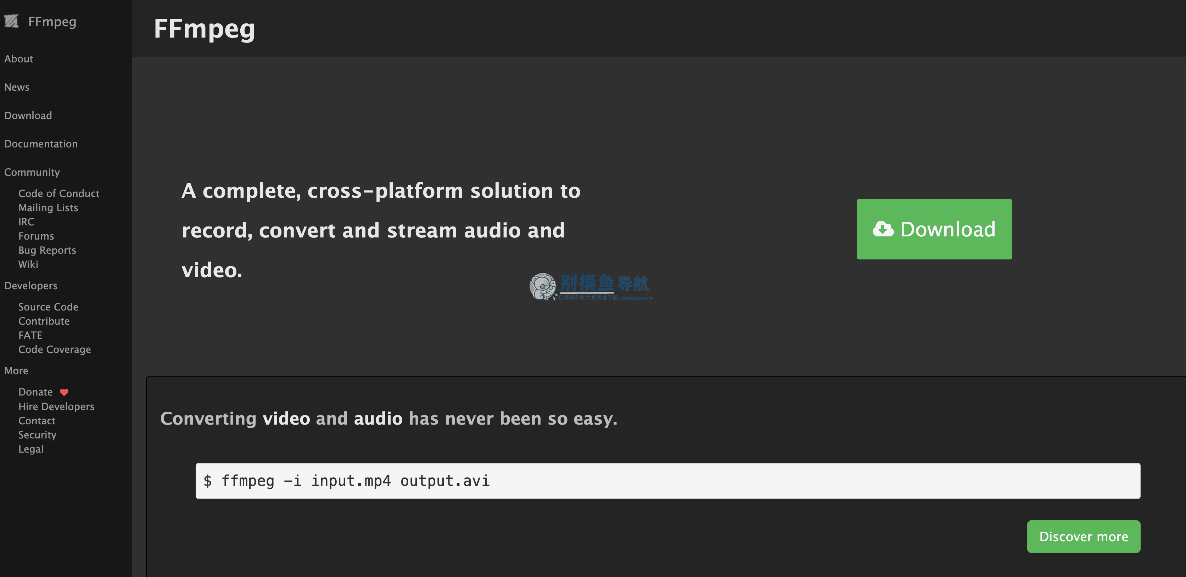The image size is (1186, 577).
Task: Select the Community sidebar heading
Action: pos(32,172)
